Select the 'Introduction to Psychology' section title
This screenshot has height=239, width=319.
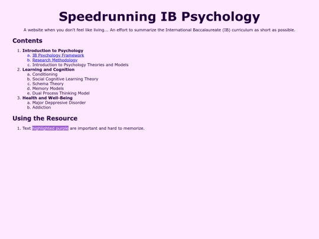coord(53,50)
